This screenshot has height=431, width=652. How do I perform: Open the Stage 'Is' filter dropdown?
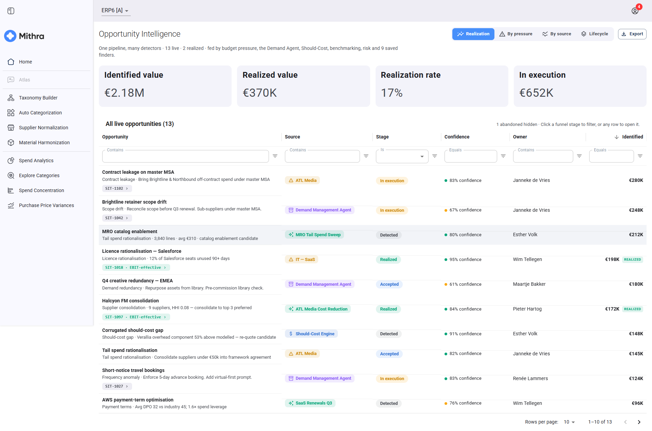[x=402, y=156]
